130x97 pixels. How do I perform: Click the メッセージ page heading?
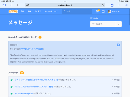click(x=20, y=22)
